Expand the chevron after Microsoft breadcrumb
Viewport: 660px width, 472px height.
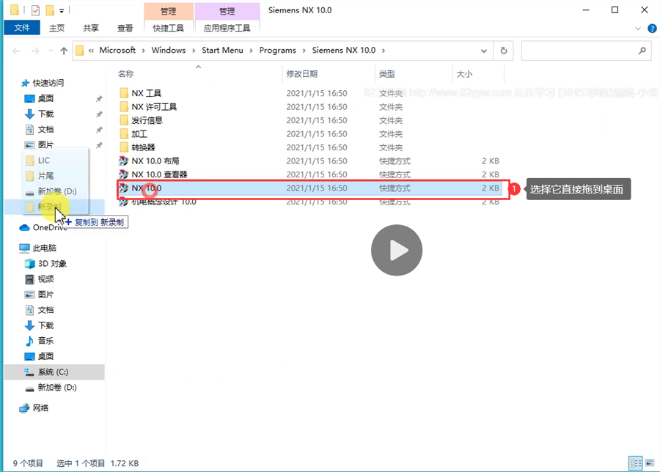[144, 51]
